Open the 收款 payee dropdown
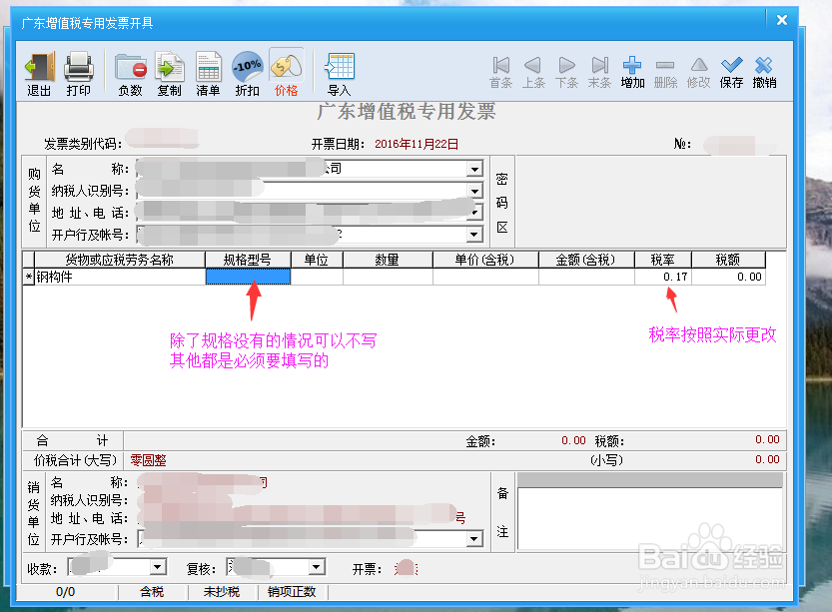Viewport: 832px width, 612px height. pyautogui.click(x=157, y=567)
